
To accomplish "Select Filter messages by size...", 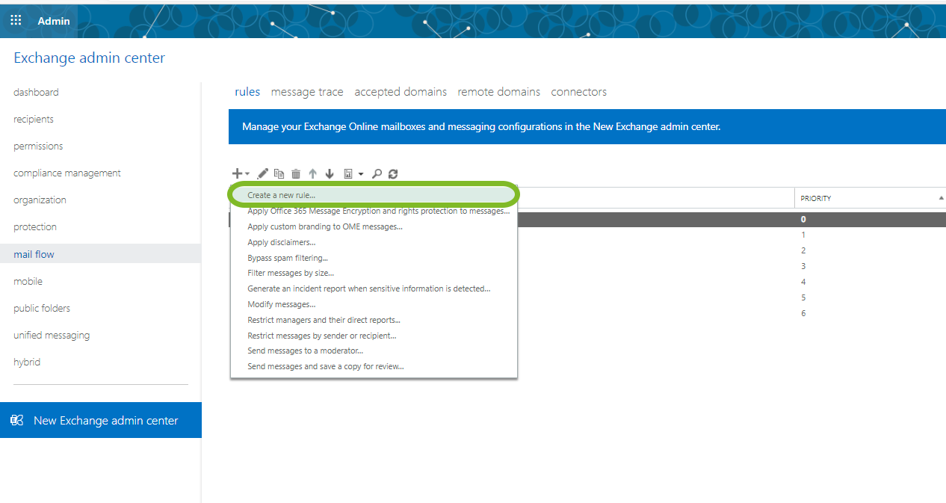I will (x=374, y=273).
